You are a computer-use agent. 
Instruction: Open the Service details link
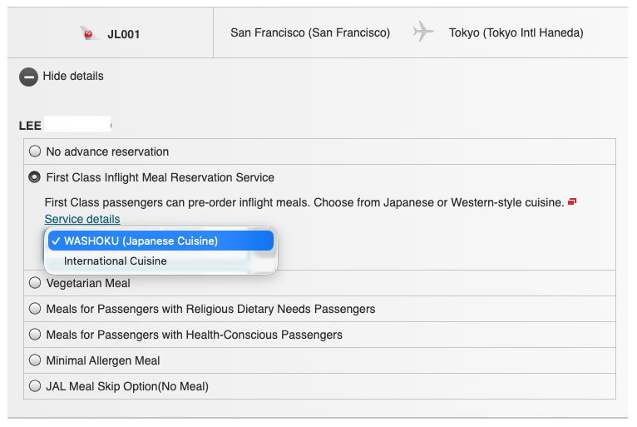[82, 219]
